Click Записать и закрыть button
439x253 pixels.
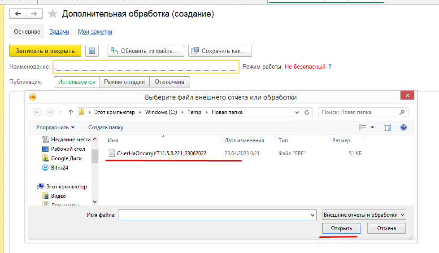click(45, 51)
